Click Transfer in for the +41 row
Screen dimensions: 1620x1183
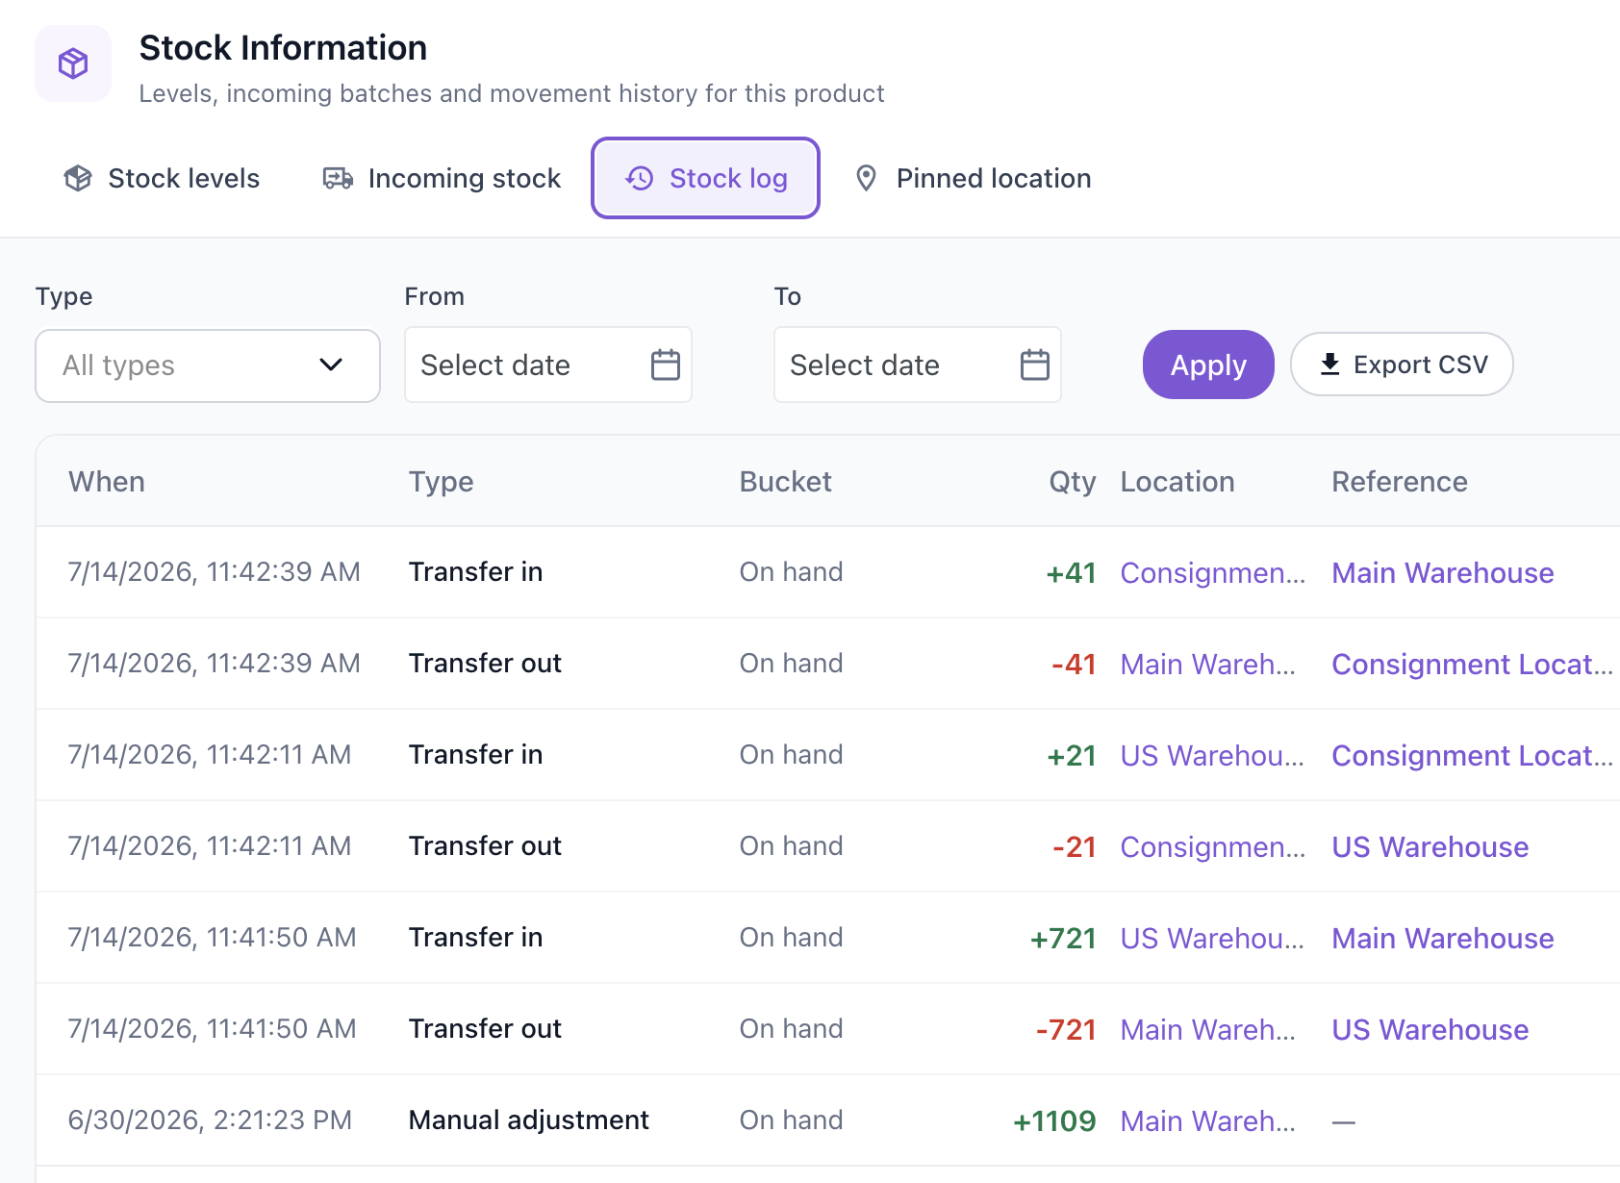(475, 571)
